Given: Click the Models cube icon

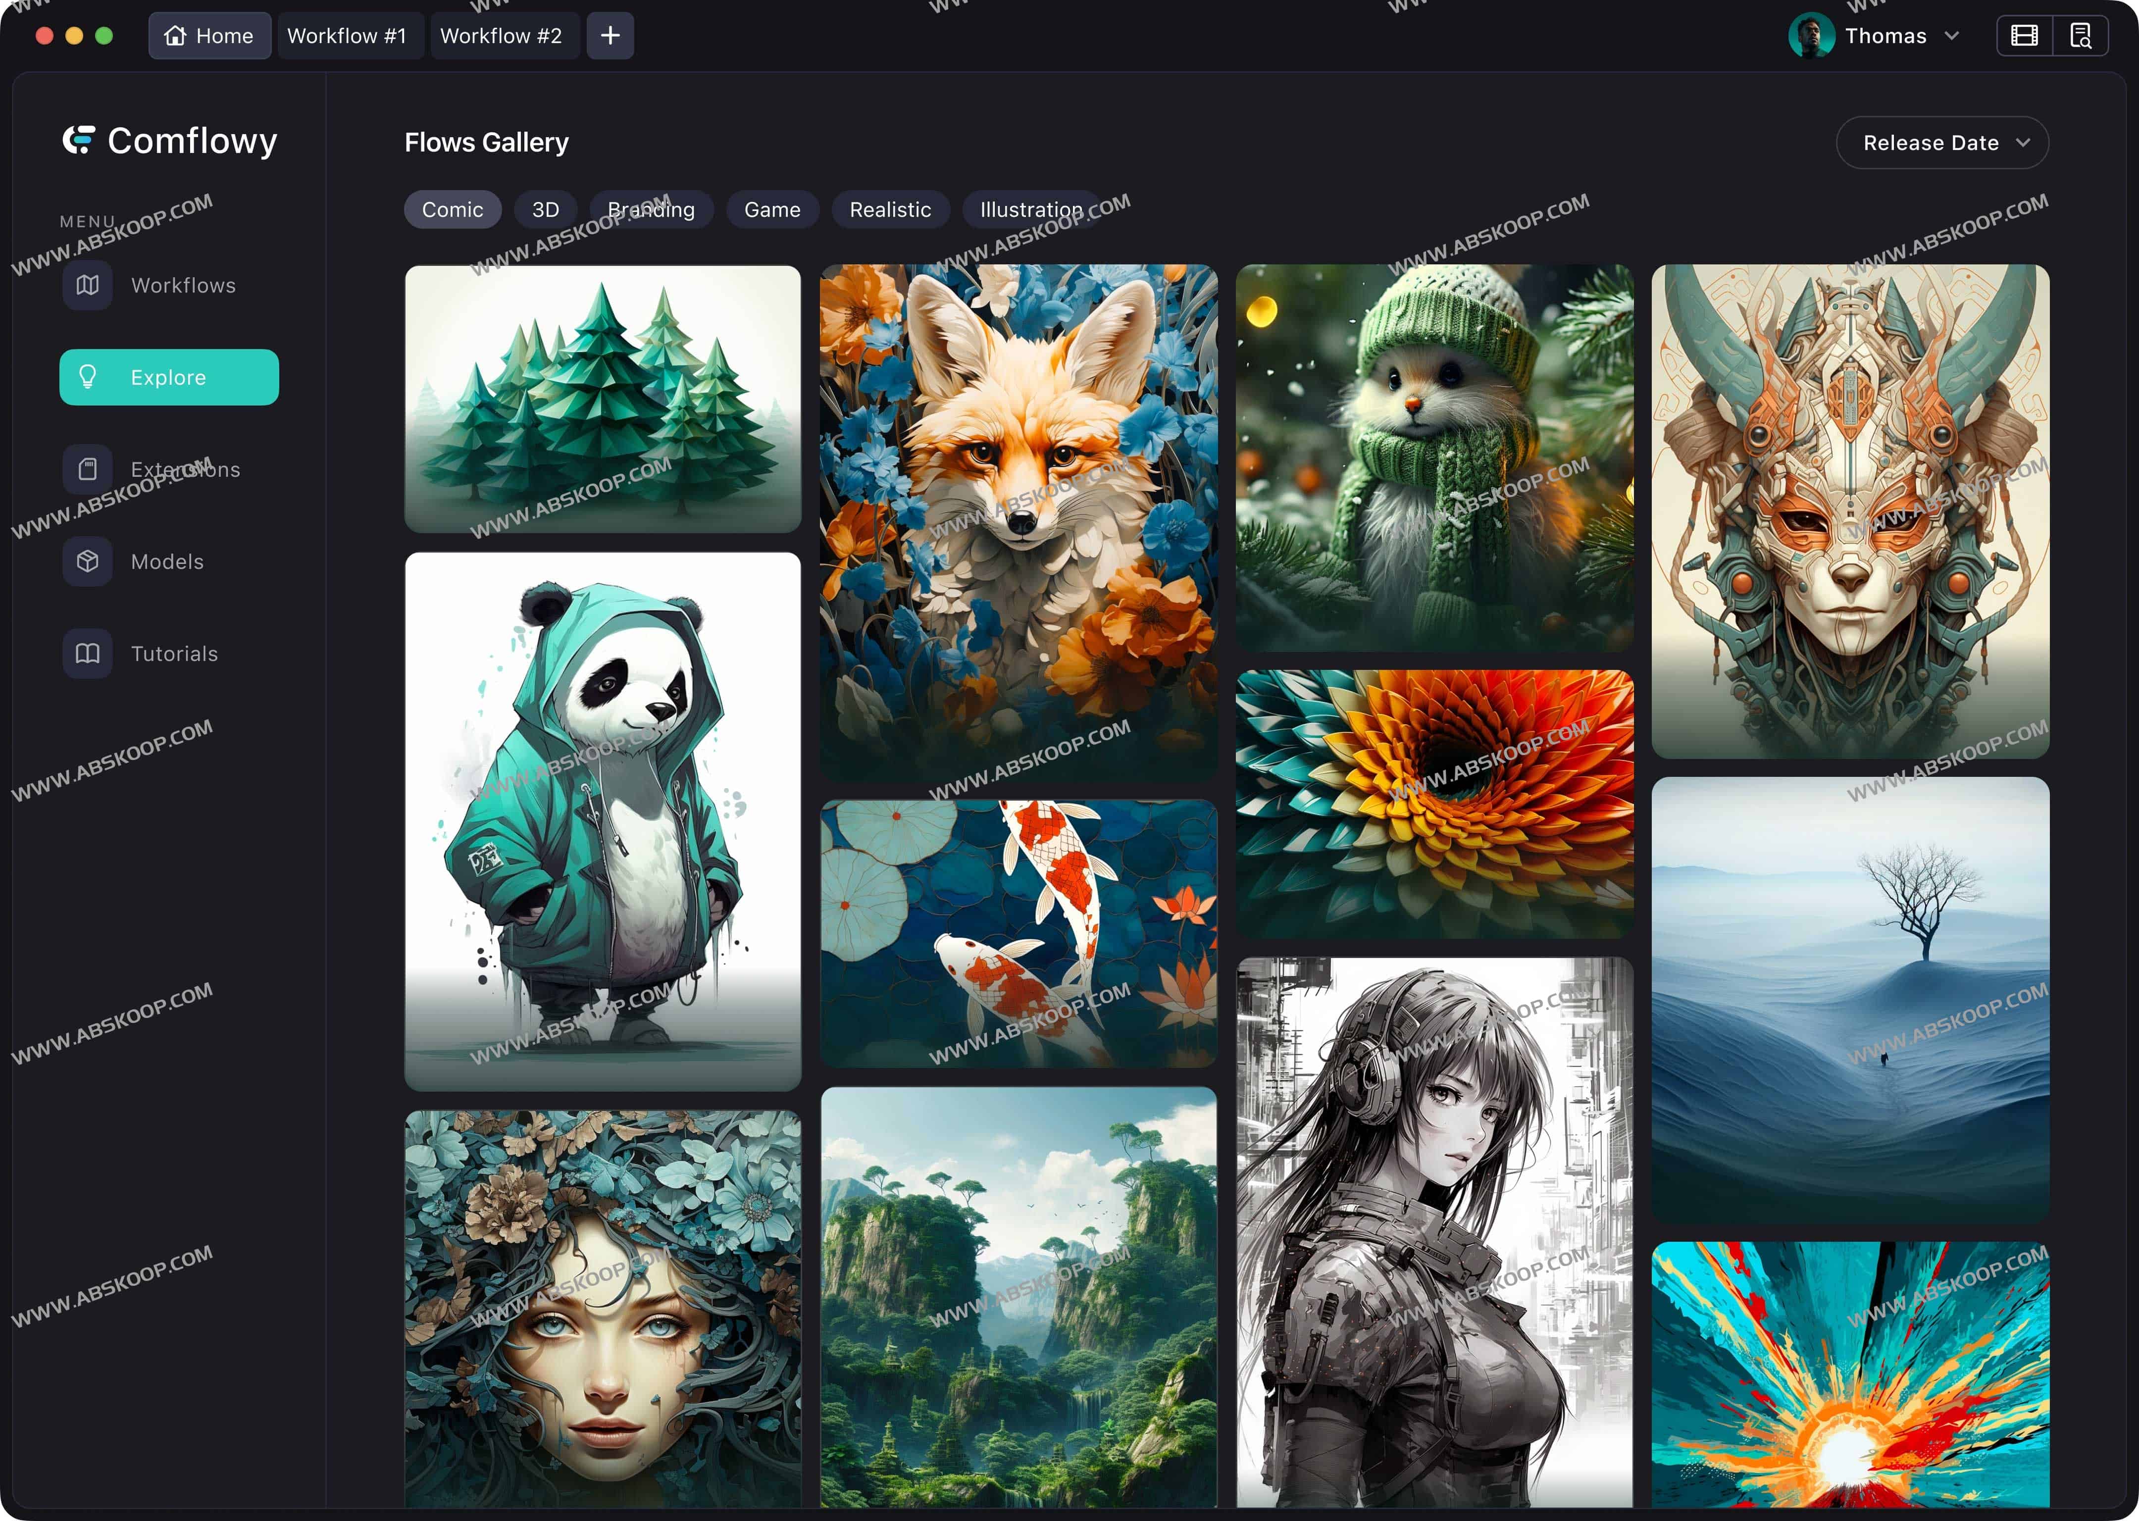Looking at the screenshot, I should pyautogui.click(x=87, y=561).
